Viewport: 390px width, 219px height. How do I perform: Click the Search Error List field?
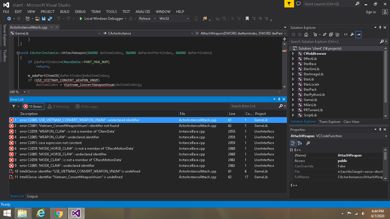point(253,106)
